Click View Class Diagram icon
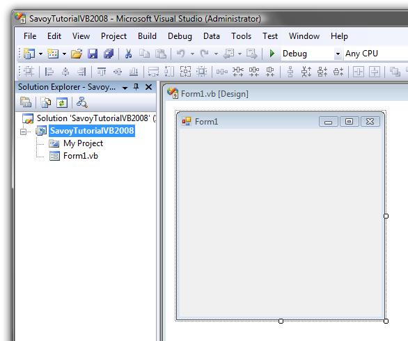 pos(81,102)
